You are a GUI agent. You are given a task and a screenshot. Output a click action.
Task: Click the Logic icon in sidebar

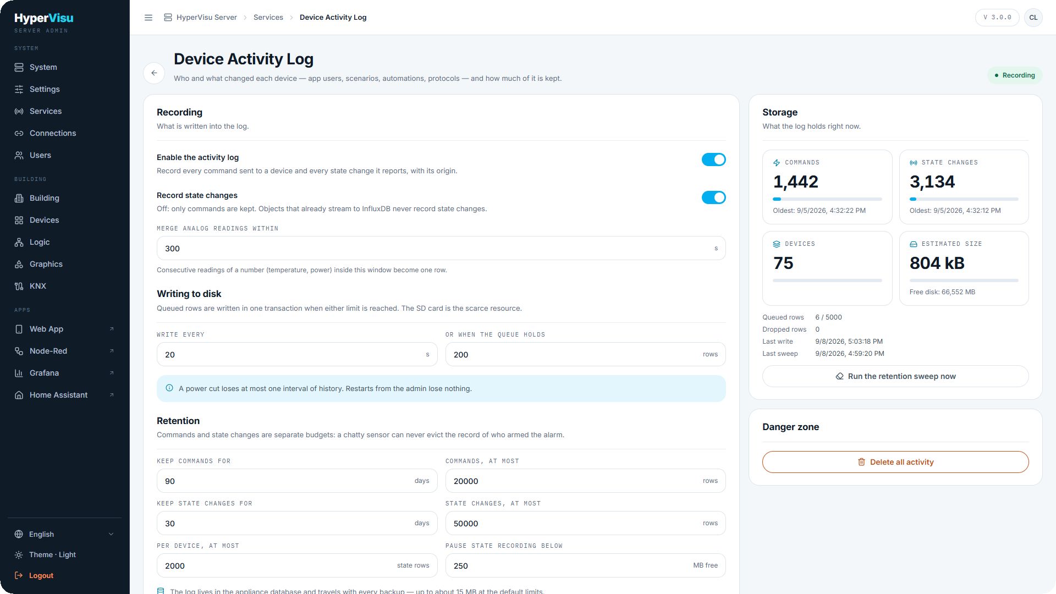[19, 242]
